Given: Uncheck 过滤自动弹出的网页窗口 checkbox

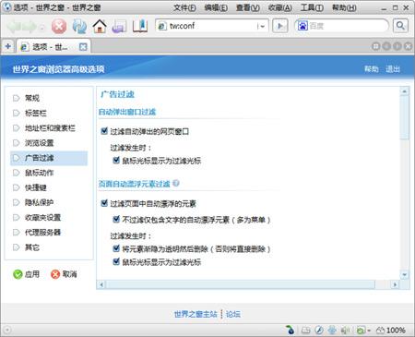Looking at the screenshot, I should point(104,131).
